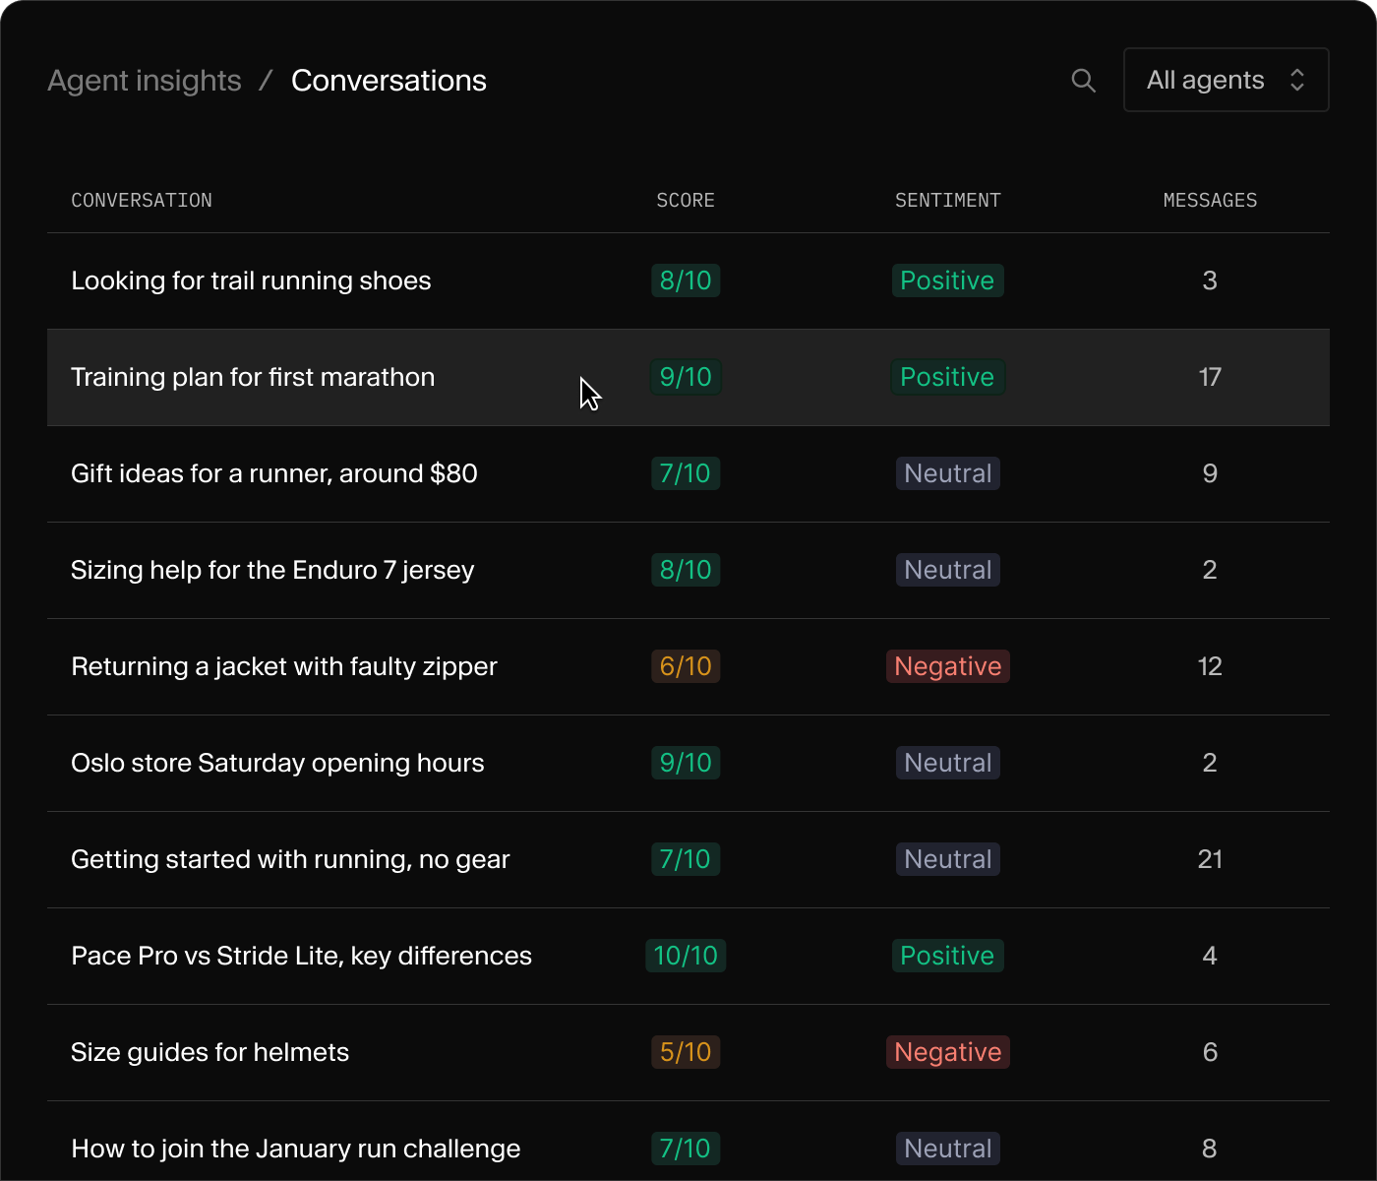Sort by the SENTIMENT column header
Viewport: 1377px width, 1181px height.
[947, 200]
